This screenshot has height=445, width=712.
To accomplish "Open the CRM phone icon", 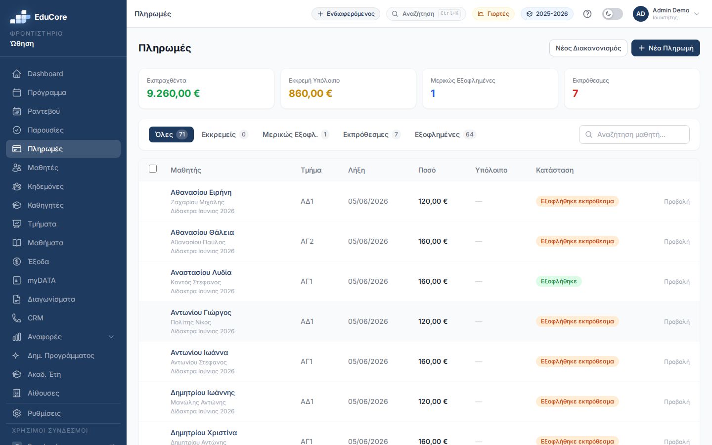I will [x=17, y=318].
